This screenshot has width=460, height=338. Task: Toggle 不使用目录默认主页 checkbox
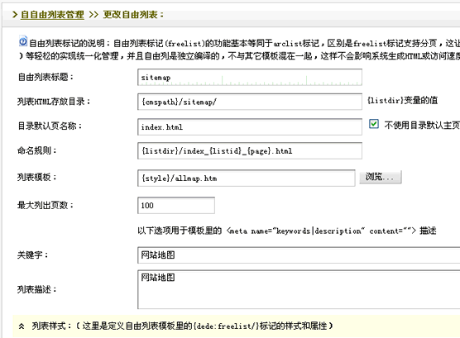(x=374, y=124)
